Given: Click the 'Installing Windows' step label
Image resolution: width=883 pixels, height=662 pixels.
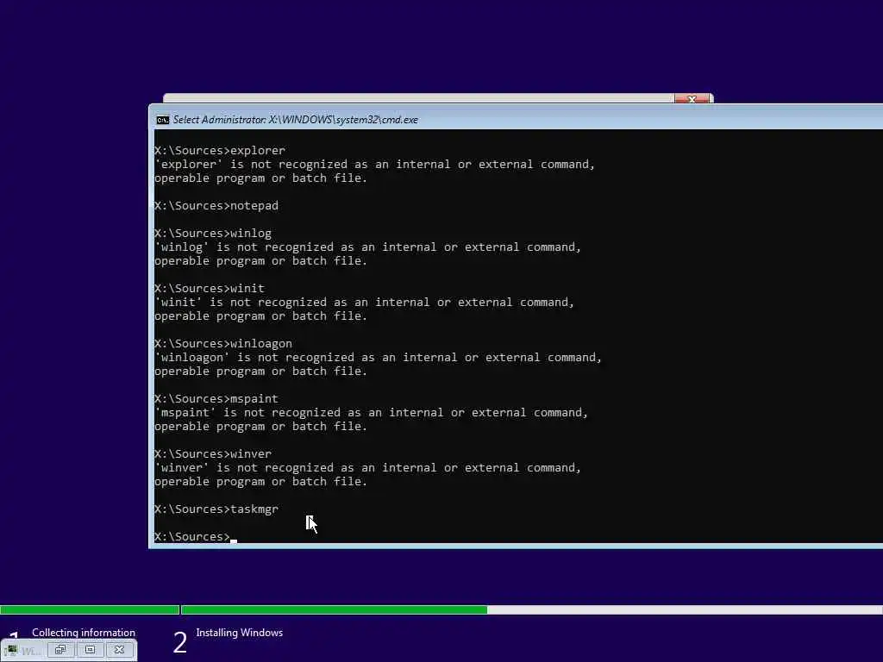Looking at the screenshot, I should click(x=240, y=633).
